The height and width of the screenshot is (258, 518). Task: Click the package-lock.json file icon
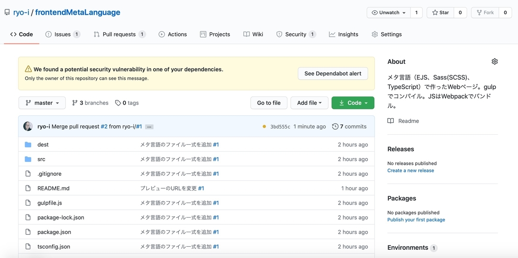pyautogui.click(x=28, y=218)
